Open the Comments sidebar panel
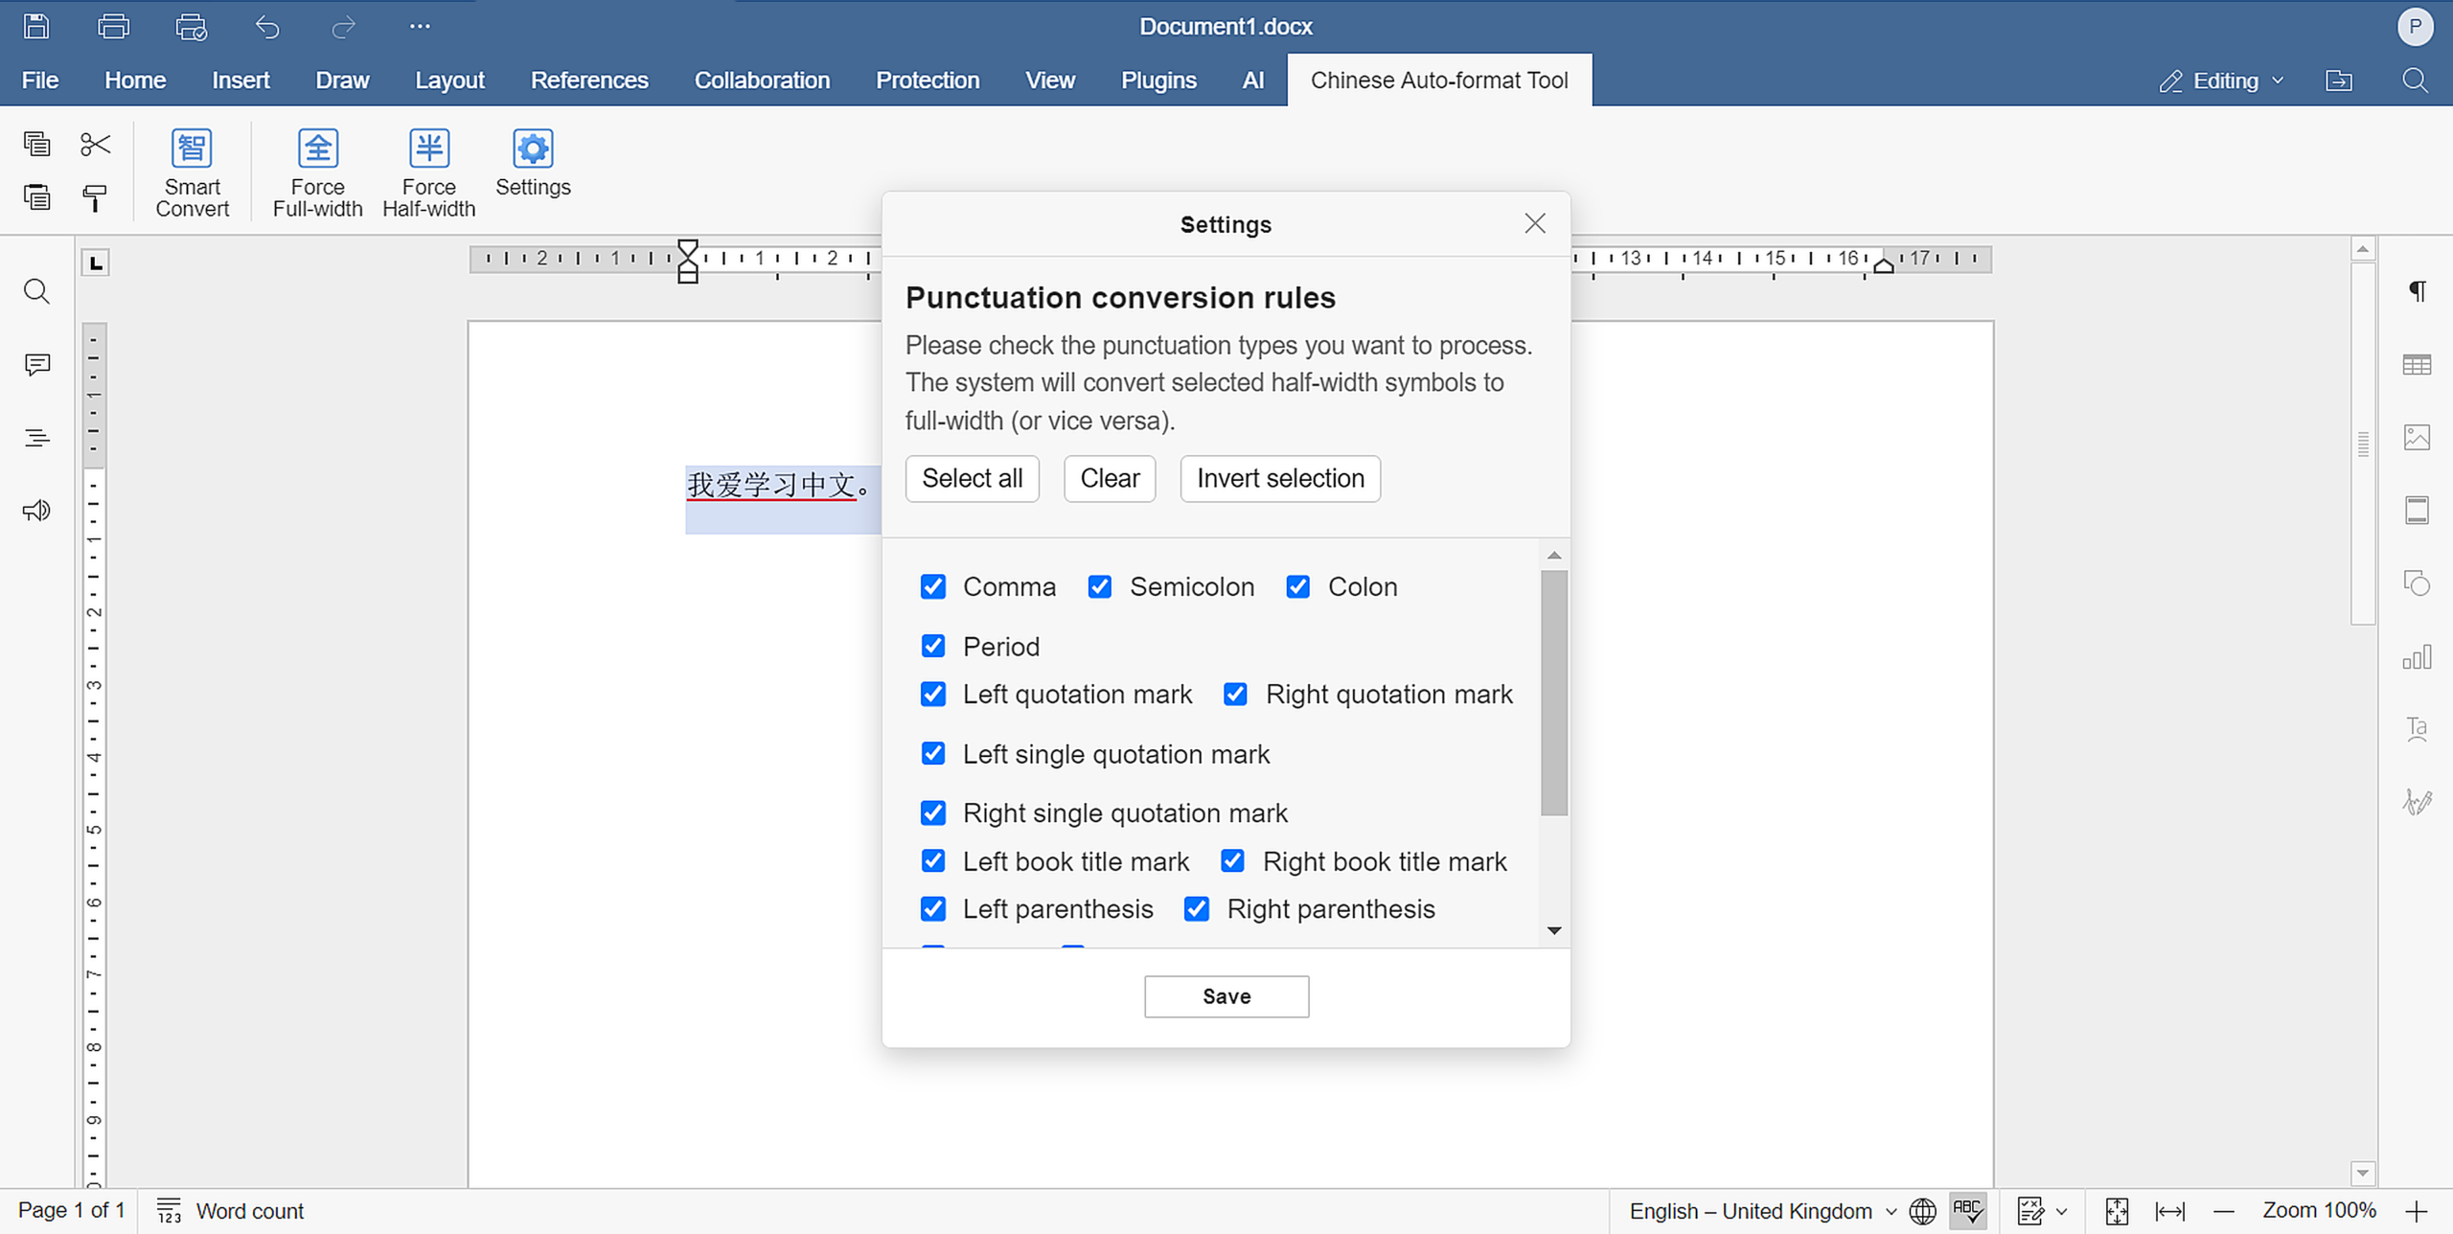2453x1234 pixels. [x=36, y=364]
